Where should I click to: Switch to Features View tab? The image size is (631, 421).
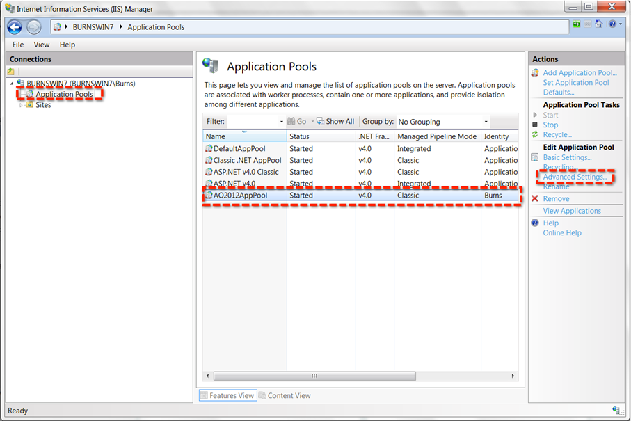pos(227,396)
